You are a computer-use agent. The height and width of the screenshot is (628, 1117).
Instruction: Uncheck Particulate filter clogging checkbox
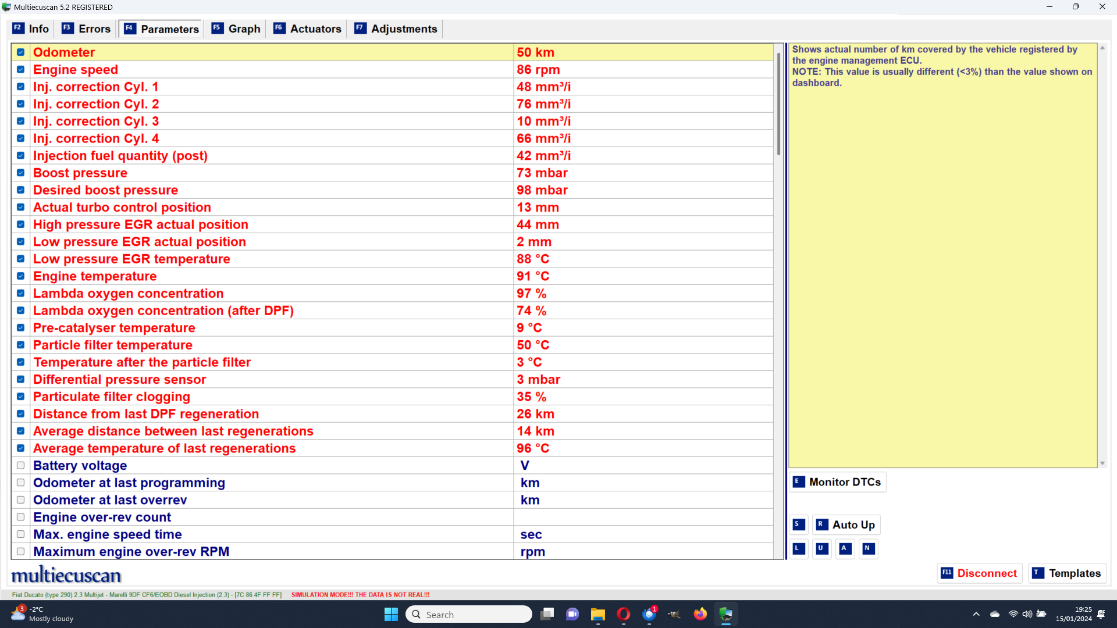coord(21,397)
